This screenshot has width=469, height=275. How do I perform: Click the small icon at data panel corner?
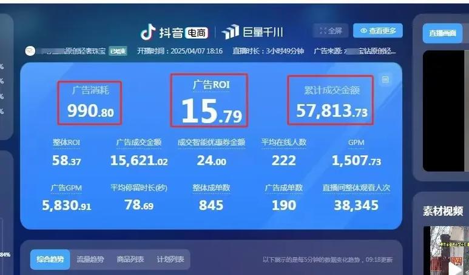[x=385, y=79]
